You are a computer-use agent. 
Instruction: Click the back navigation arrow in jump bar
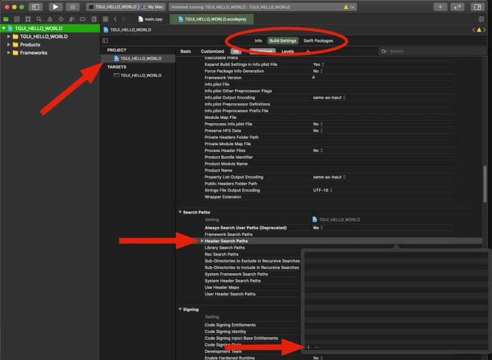click(115, 19)
